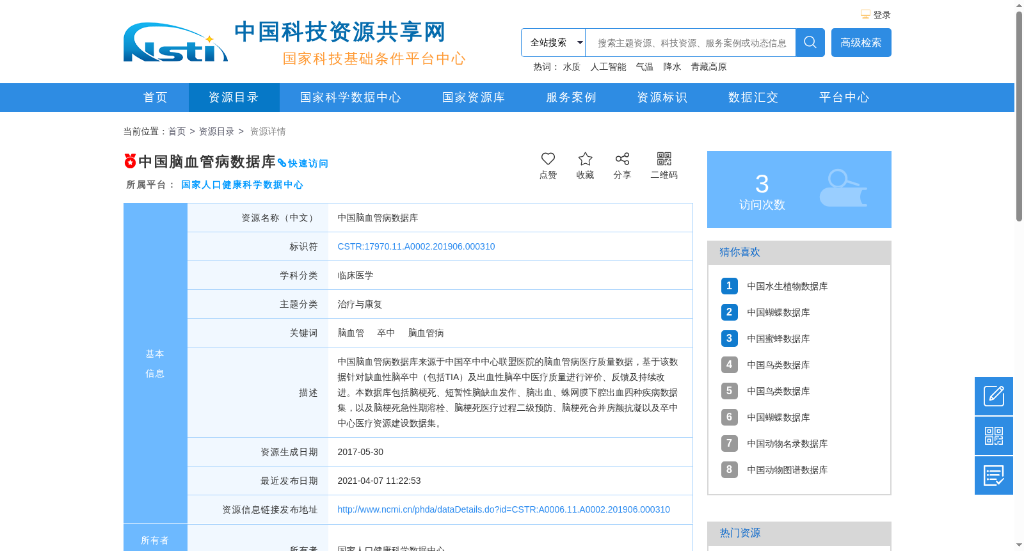The height and width of the screenshot is (551, 1024).
Task: Click the magnifier search button
Action: [x=810, y=42]
